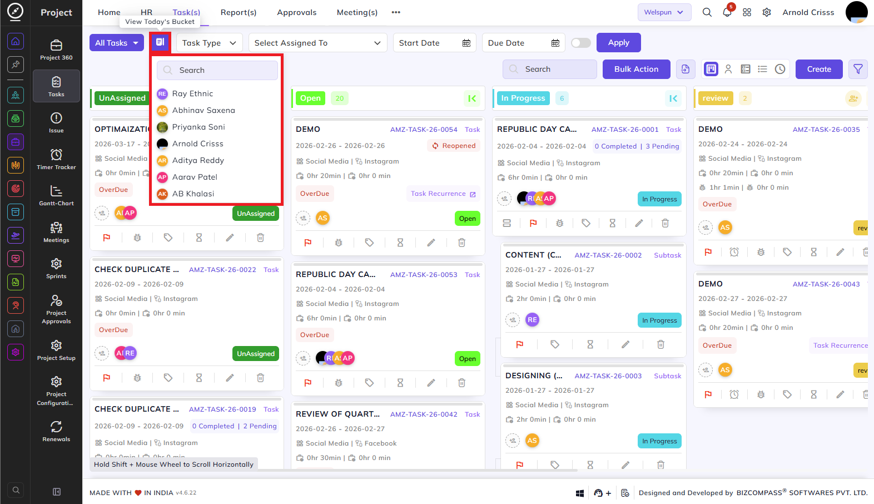Screen dimensions: 874x504
Task: Open the HR menu
Action: (146, 12)
